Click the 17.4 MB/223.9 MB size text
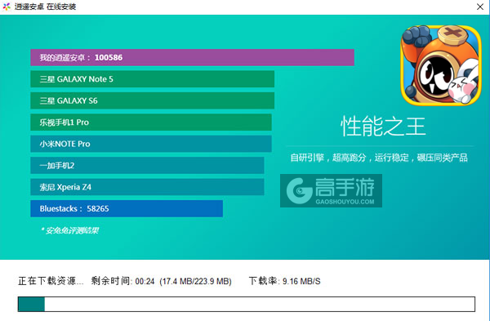 (196, 281)
